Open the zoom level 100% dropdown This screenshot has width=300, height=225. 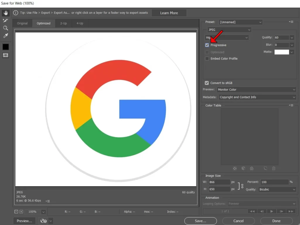coord(43,212)
